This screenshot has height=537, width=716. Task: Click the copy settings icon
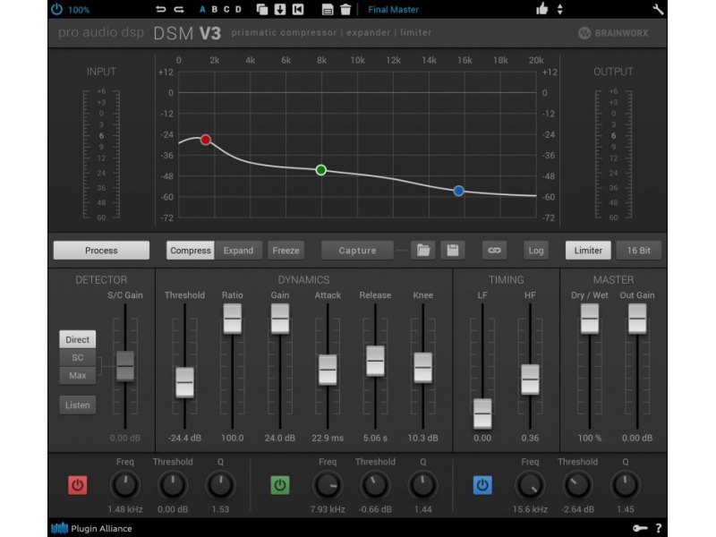(x=262, y=9)
